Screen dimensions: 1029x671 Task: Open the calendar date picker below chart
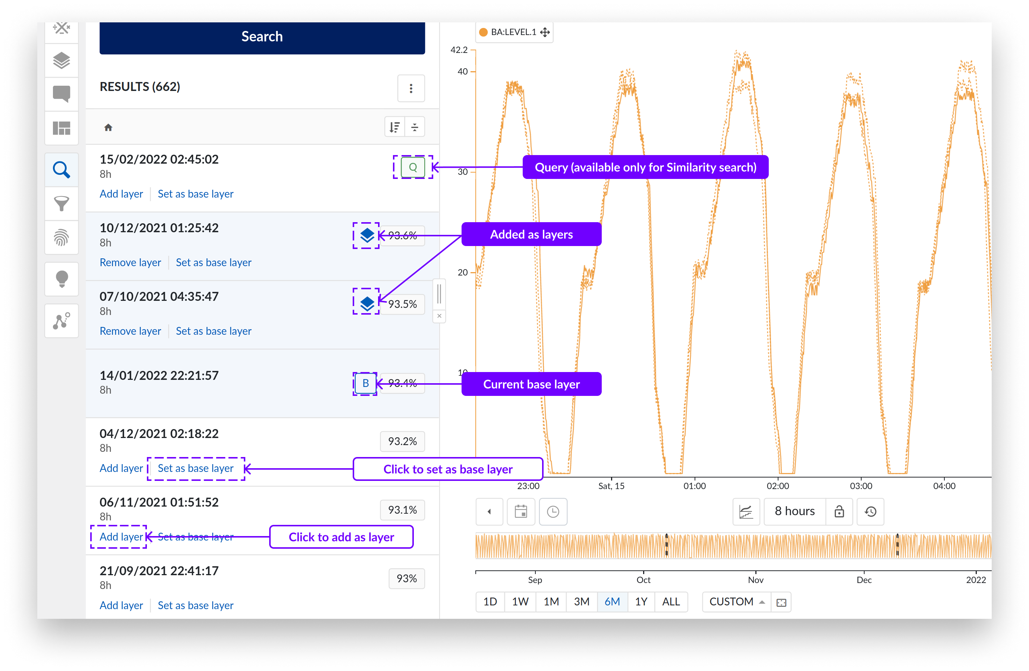[x=520, y=511]
